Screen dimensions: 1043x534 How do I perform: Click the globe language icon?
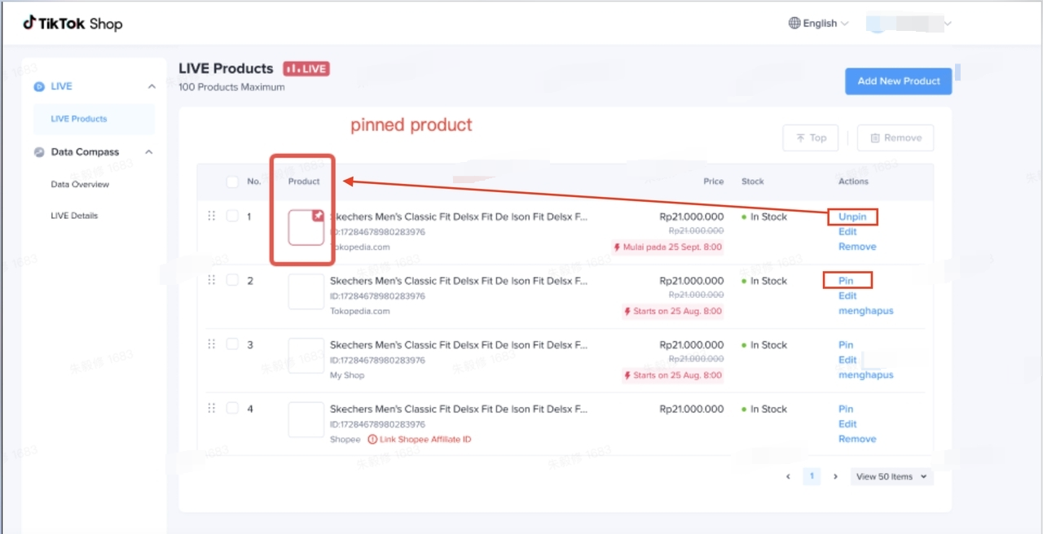(794, 24)
